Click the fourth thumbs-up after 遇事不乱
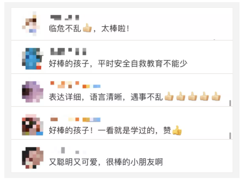This screenshot has height=181, width=243. [204, 96]
